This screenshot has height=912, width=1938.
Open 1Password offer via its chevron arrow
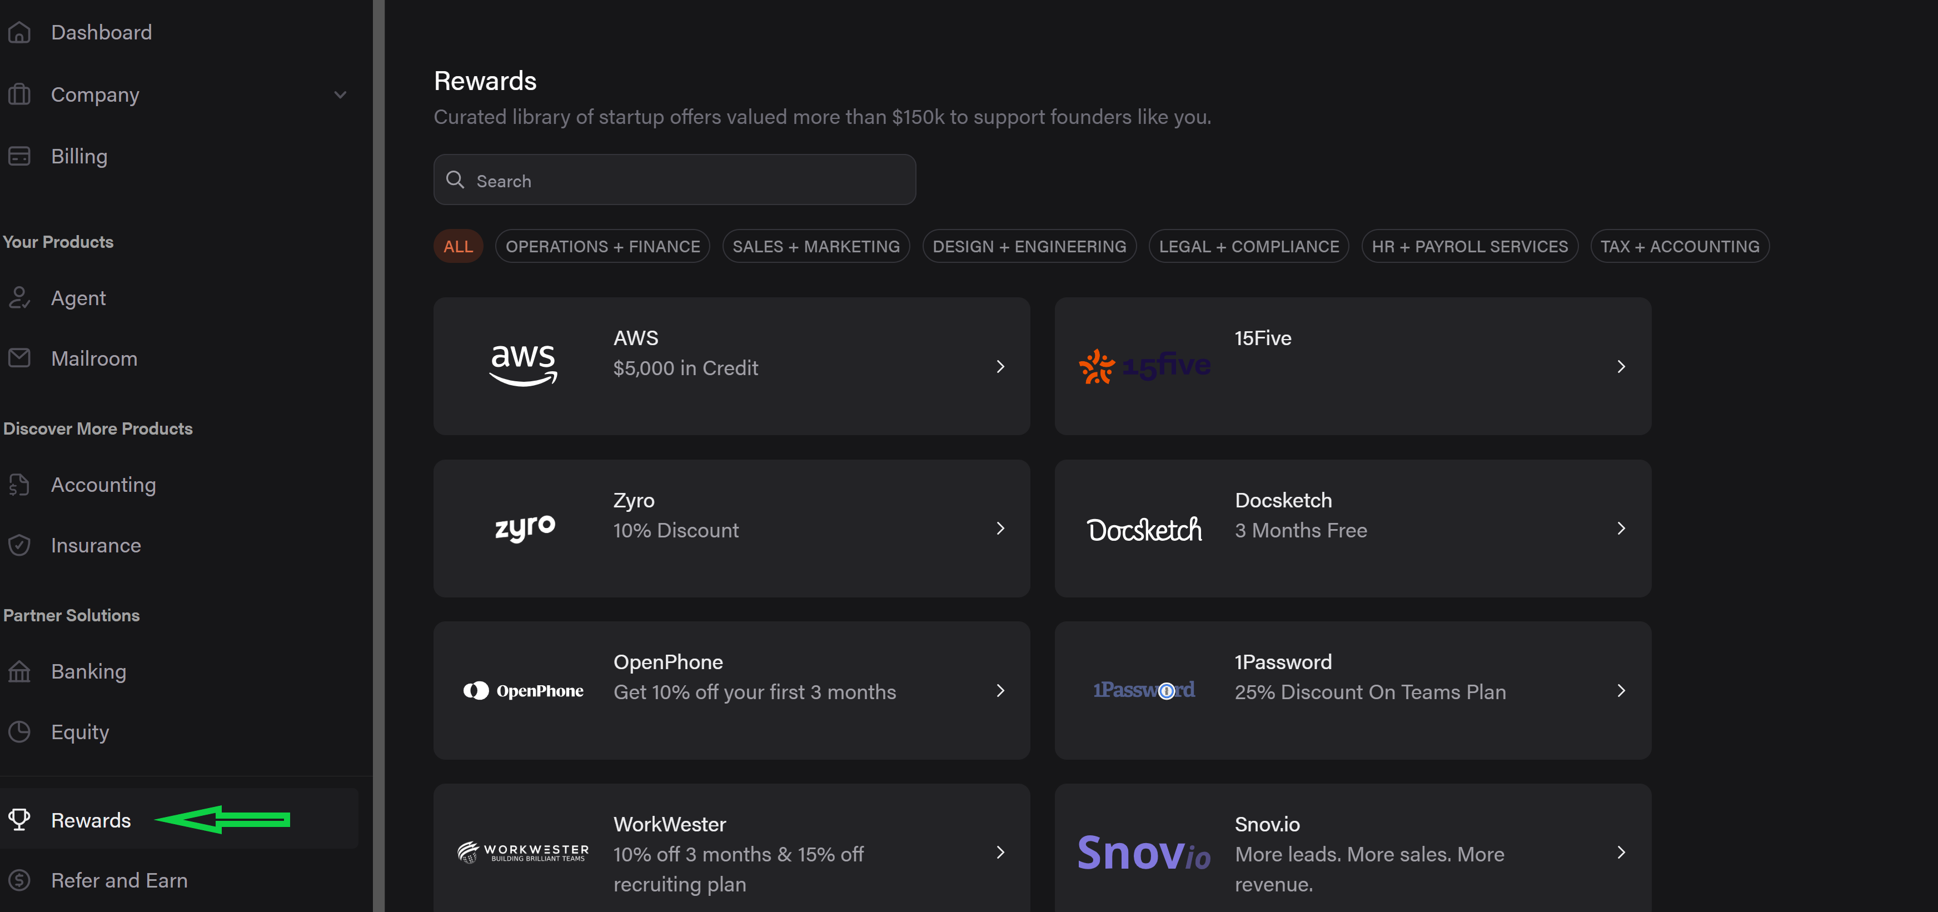1621,691
